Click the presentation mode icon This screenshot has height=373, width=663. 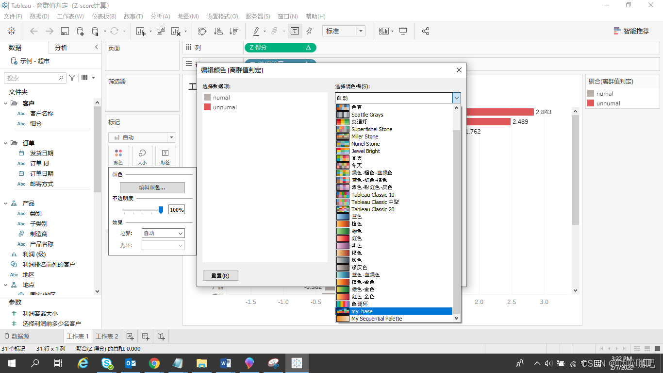(x=403, y=31)
